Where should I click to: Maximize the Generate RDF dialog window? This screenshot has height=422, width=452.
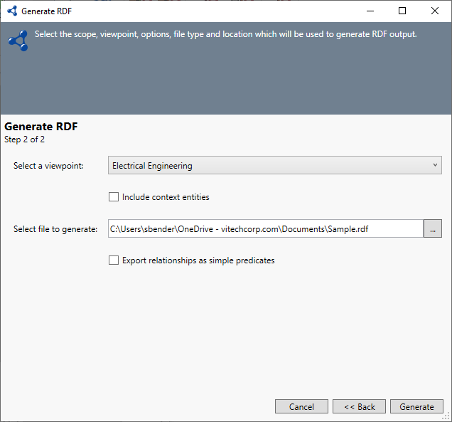[x=402, y=11]
